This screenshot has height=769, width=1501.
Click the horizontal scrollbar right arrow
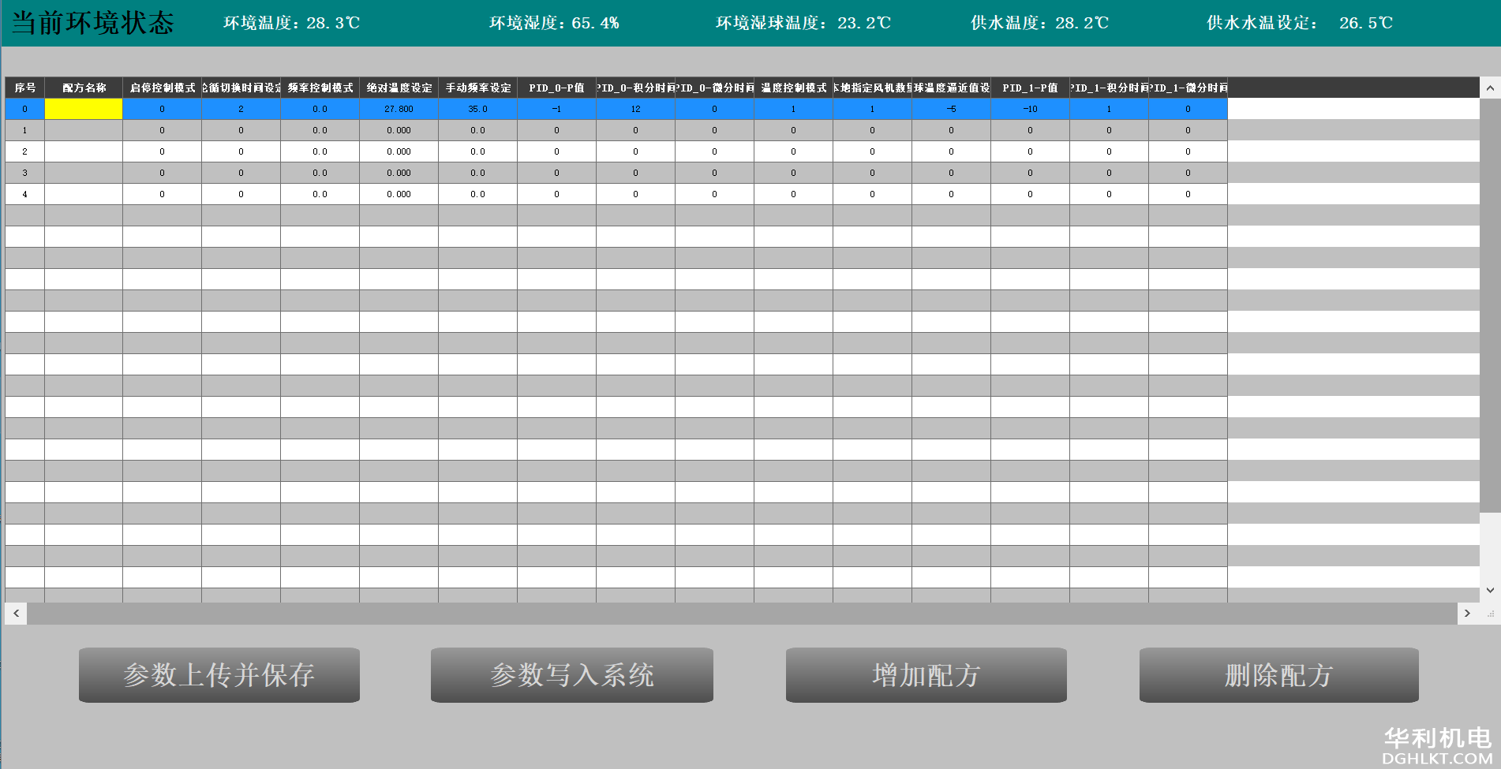(x=1467, y=614)
